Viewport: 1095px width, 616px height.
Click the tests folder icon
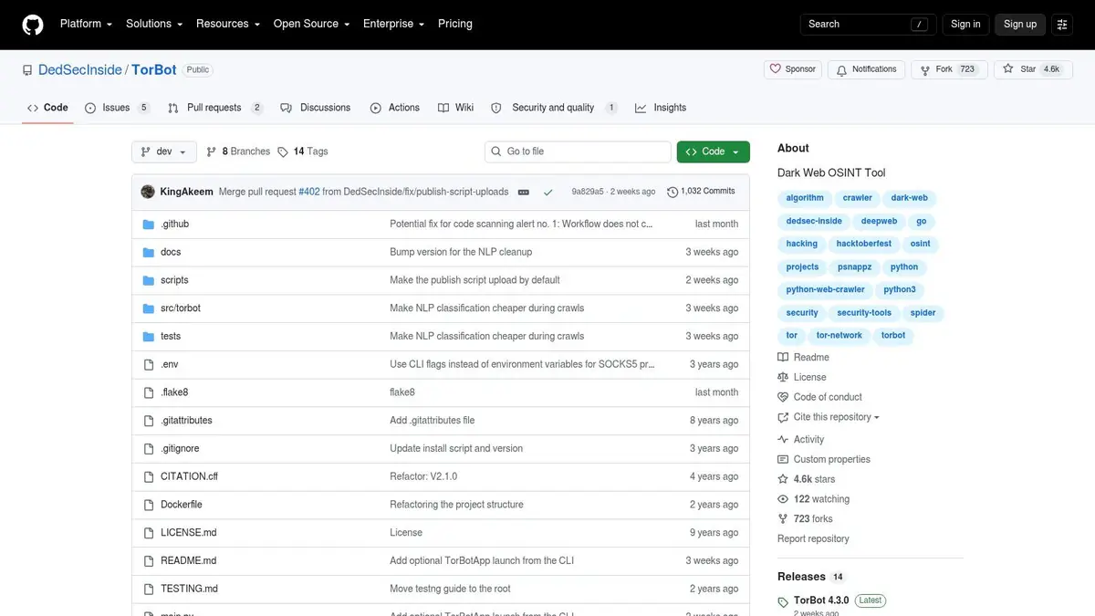[x=149, y=337]
